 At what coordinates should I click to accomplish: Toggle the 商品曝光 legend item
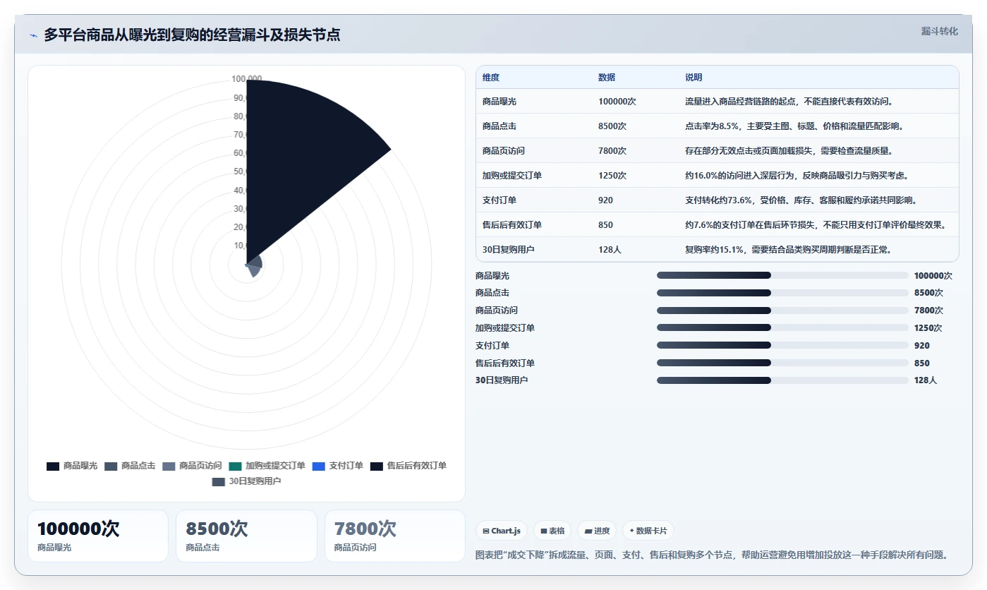pyautogui.click(x=72, y=466)
